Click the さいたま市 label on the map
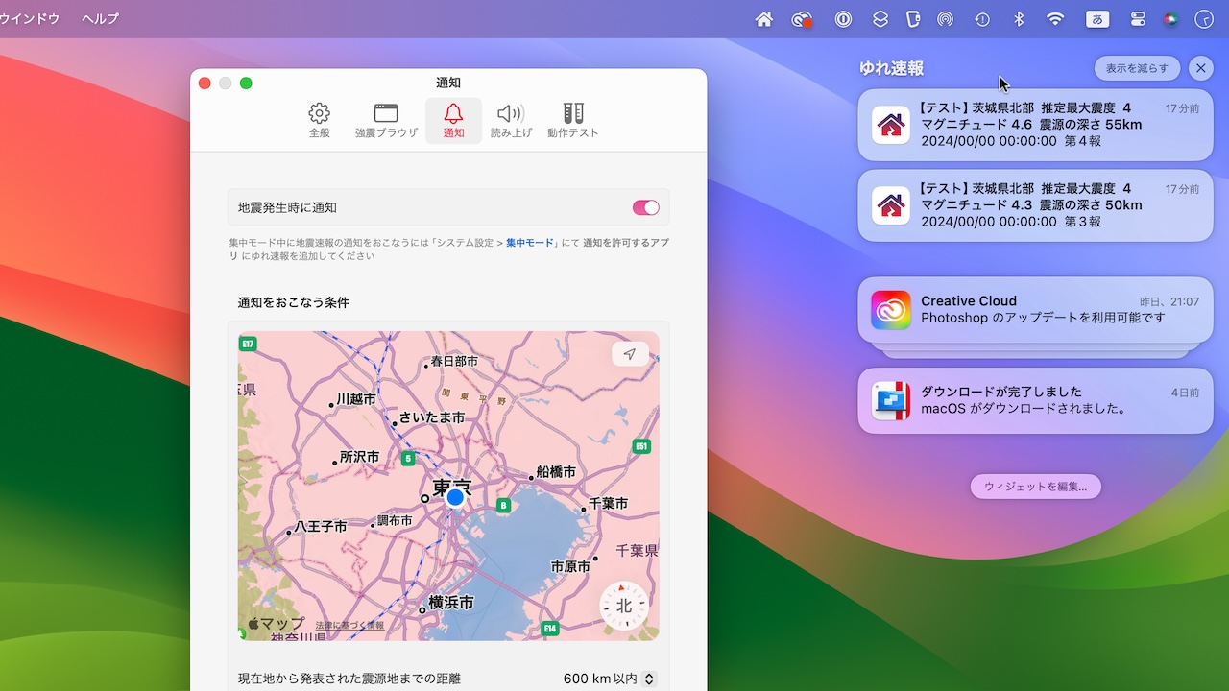Image resolution: width=1229 pixels, height=691 pixels. [x=431, y=417]
